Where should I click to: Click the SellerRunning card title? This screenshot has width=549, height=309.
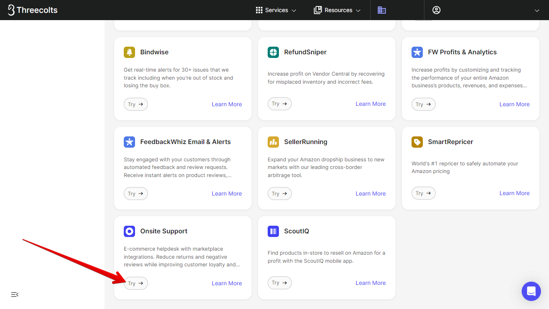pos(305,142)
